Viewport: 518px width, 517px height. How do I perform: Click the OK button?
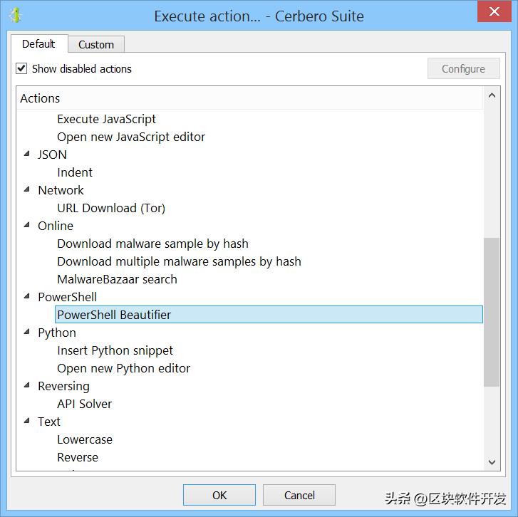[x=219, y=495]
